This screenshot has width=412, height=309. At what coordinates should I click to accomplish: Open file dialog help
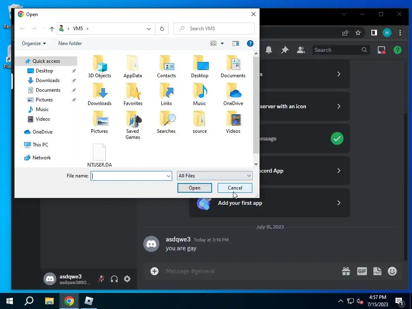[250, 43]
